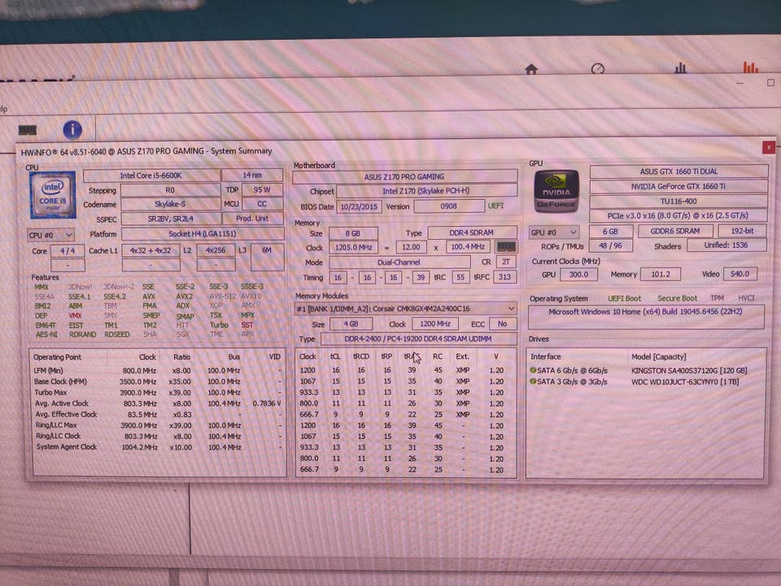Viewport: 781px width, 586px height.
Task: Click green status icon for SATA 6 Gb/s
Action: [532, 370]
